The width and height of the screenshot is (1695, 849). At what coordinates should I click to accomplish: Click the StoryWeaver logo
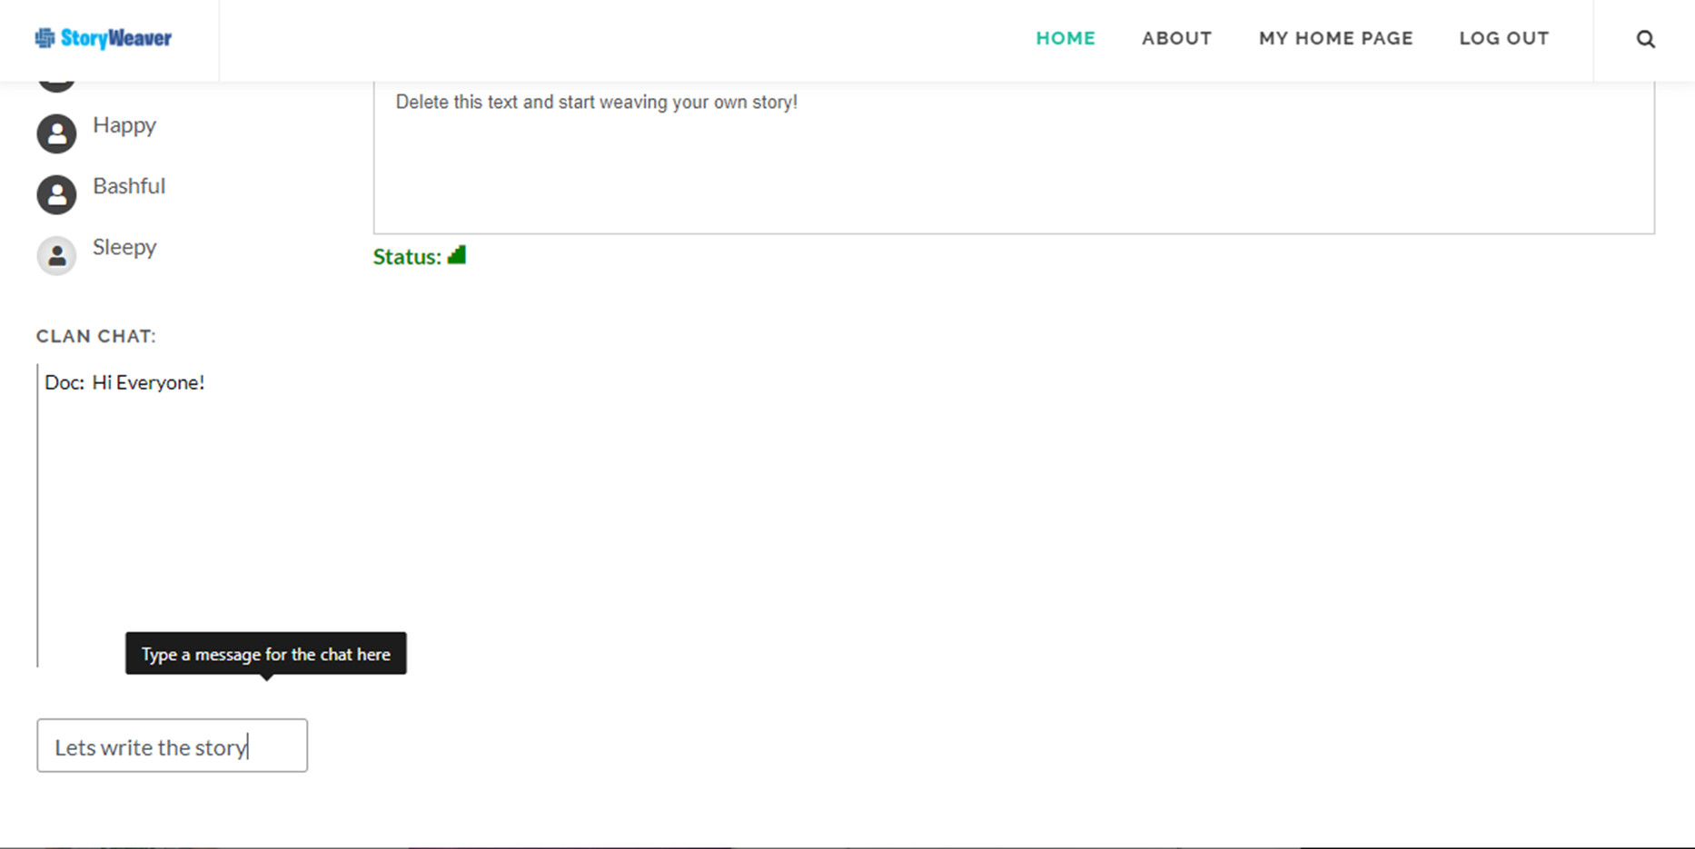pyautogui.click(x=104, y=38)
